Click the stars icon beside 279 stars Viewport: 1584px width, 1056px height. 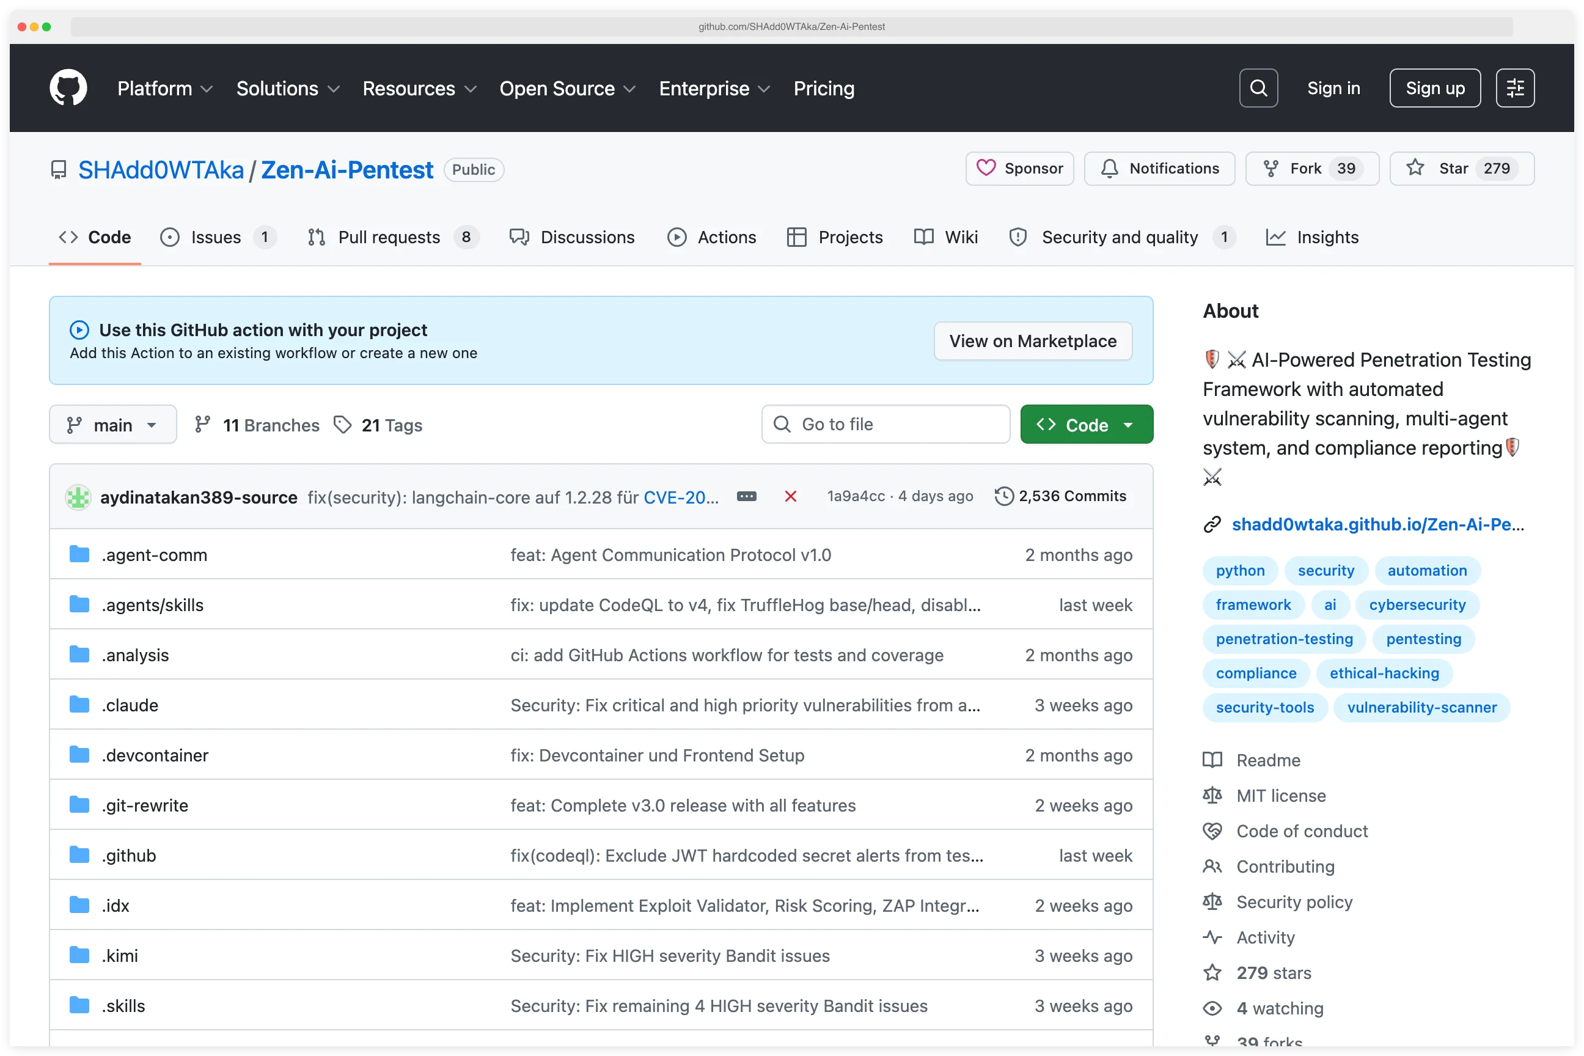coord(1212,972)
